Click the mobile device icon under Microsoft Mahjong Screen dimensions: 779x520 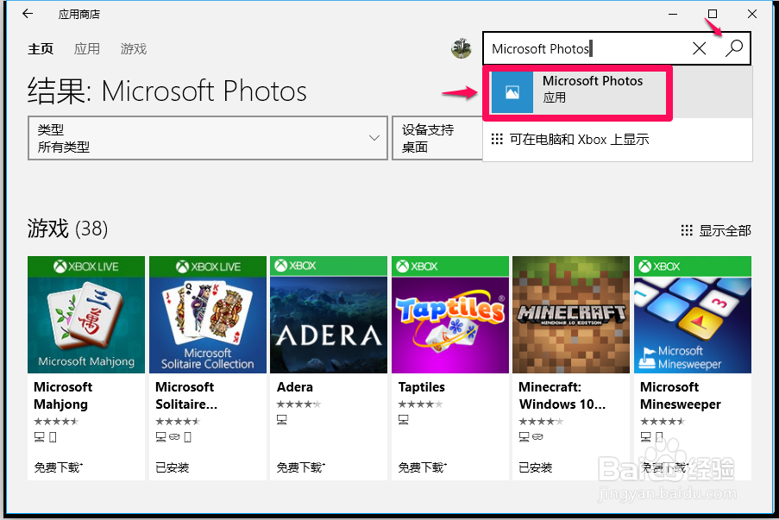click(53, 437)
